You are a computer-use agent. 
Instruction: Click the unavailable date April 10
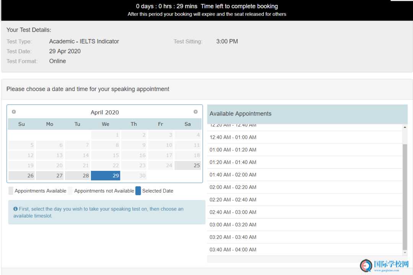click(x=160, y=145)
